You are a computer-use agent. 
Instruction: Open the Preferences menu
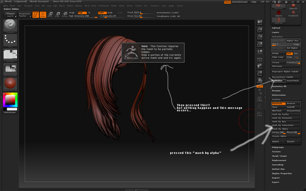[x=104, y=6]
